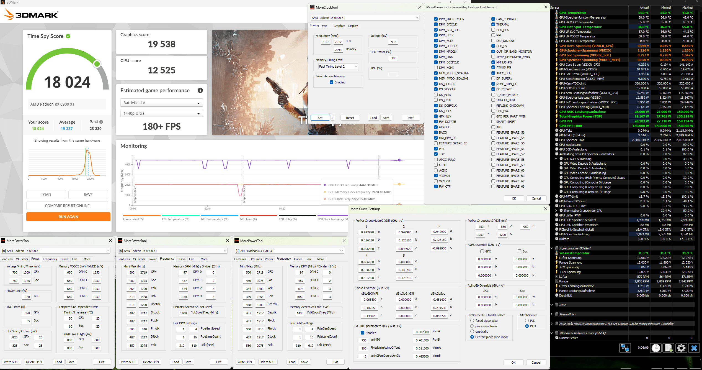Collapse the GPU D3D-Auslastung sensor group
This screenshot has height=370, width=702.
[556, 159]
